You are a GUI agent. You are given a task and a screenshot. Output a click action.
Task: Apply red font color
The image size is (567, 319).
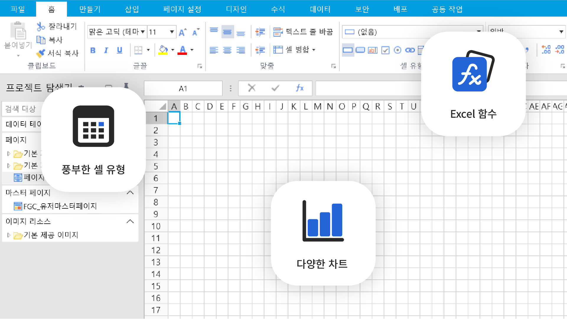pyautogui.click(x=183, y=50)
